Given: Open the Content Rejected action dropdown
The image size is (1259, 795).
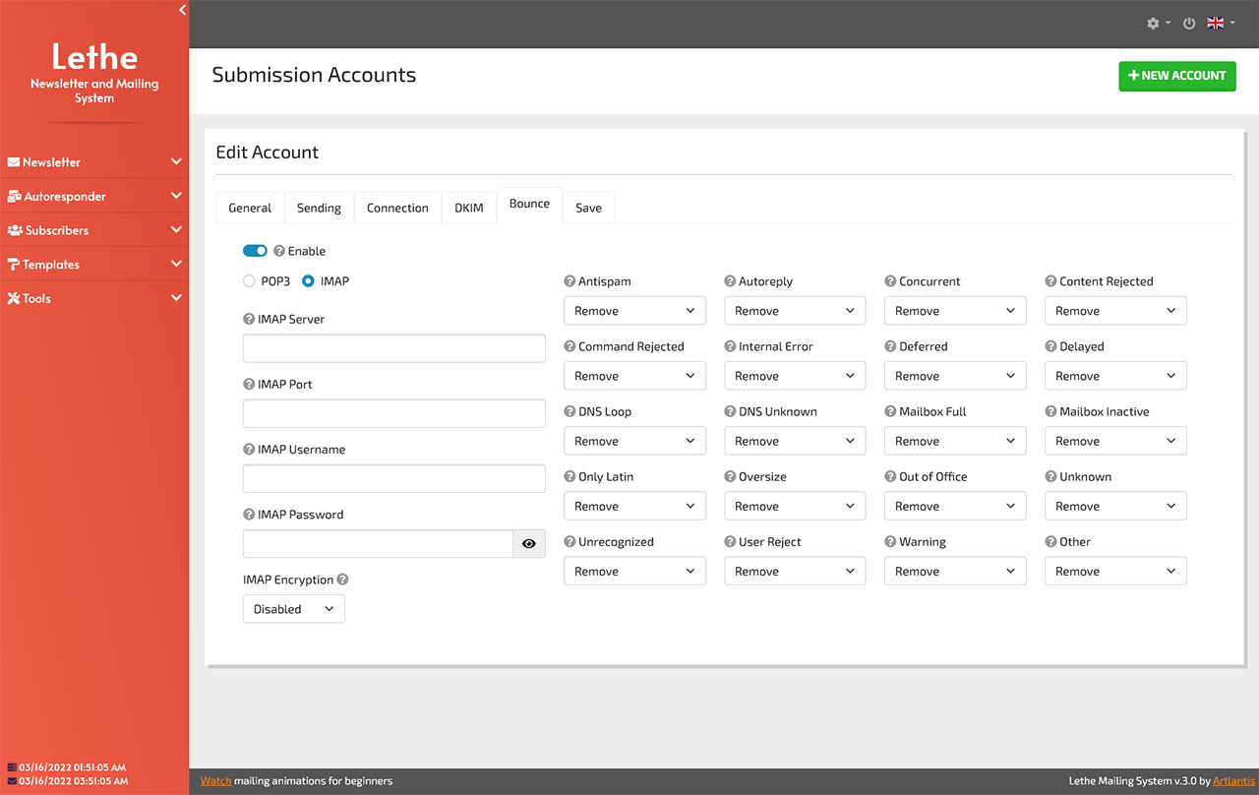Looking at the screenshot, I should point(1115,311).
